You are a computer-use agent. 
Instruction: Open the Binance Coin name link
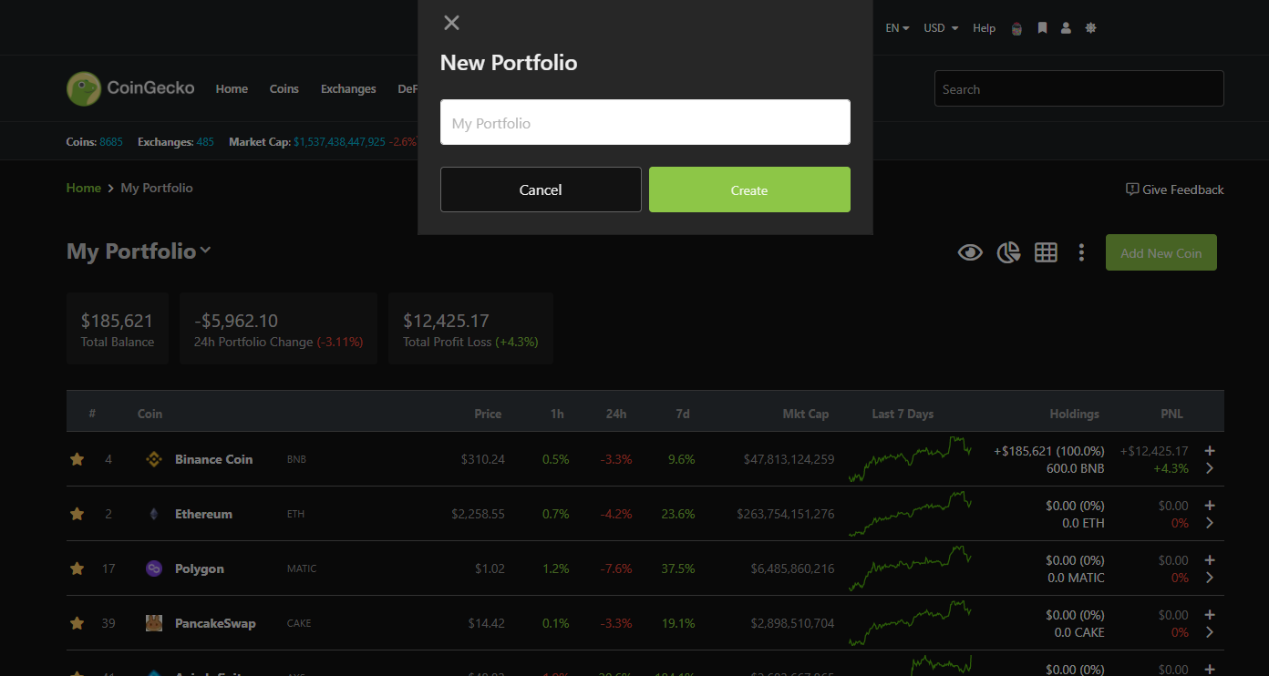click(x=213, y=459)
